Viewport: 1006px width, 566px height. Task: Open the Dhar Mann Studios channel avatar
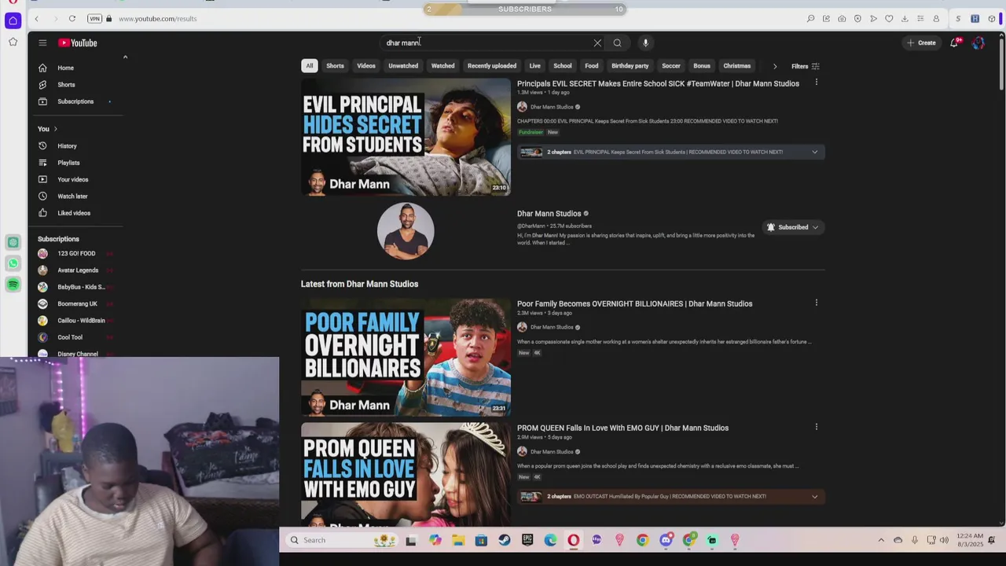[x=406, y=231]
